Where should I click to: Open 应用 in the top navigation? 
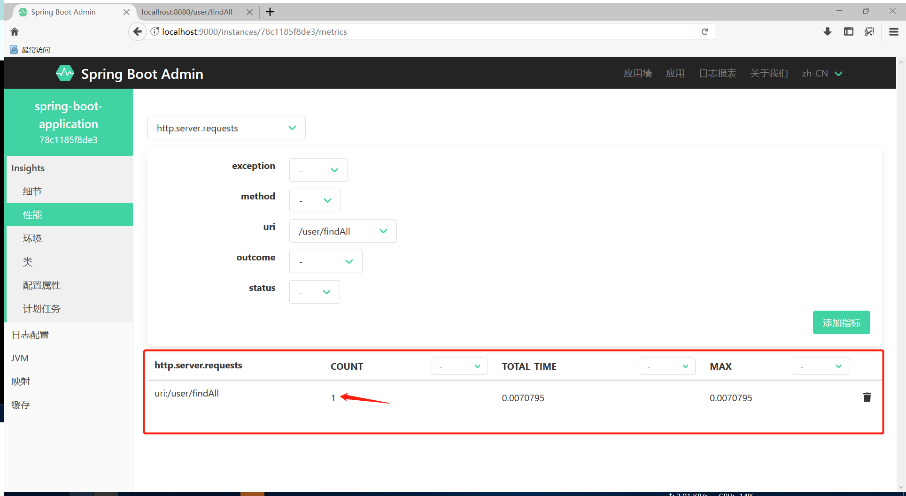tap(675, 73)
